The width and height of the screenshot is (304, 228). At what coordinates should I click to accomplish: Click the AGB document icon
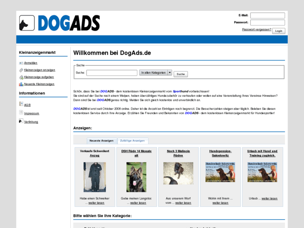(21, 104)
